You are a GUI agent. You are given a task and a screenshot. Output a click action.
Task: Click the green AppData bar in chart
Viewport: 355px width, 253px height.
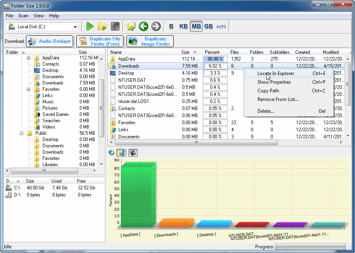click(138, 194)
